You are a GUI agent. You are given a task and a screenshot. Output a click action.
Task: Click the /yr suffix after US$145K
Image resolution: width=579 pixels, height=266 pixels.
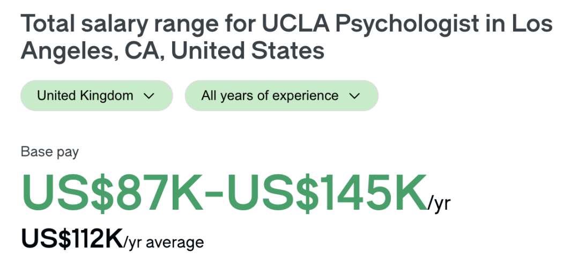click(x=439, y=204)
